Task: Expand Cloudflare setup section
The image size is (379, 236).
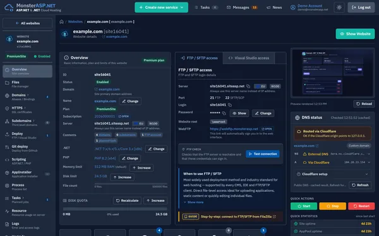Action: (x=332, y=174)
